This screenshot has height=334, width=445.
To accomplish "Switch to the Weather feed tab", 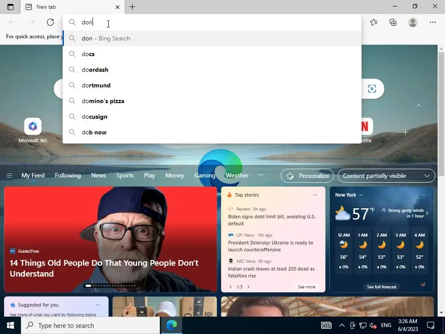I will (237, 176).
